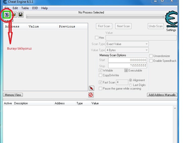Screen dimensions: 195x143
Task: Open the Table menu
Action: point(25,8)
